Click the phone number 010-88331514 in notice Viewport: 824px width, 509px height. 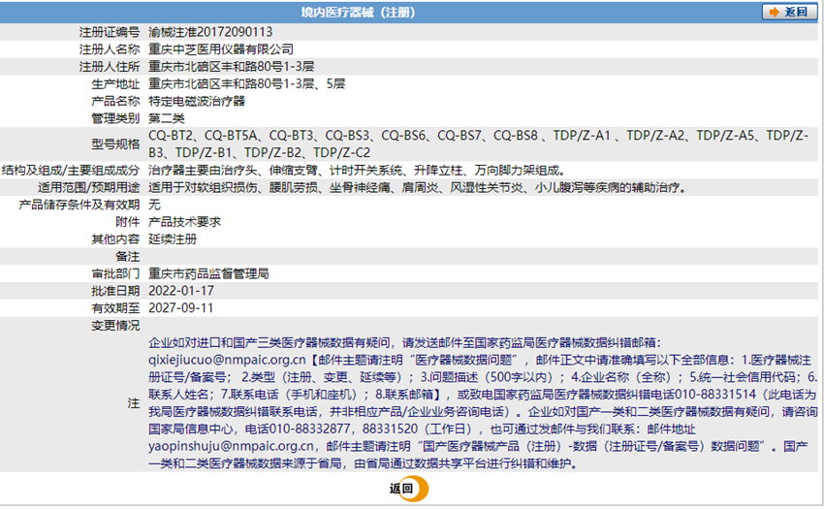(715, 395)
